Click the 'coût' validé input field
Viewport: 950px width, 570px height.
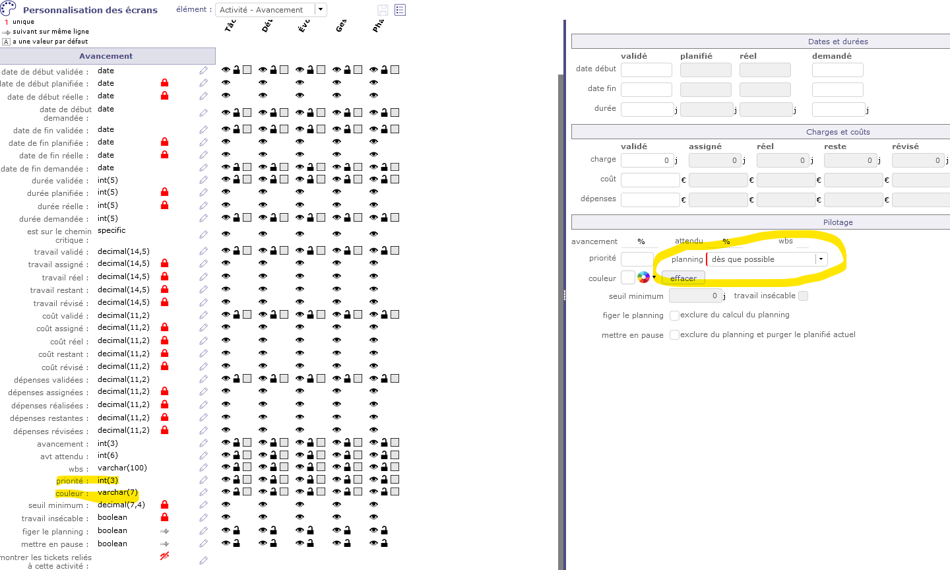(x=650, y=180)
